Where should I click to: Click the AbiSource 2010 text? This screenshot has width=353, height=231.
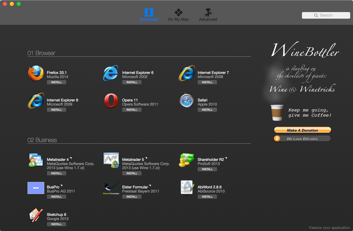(211, 191)
